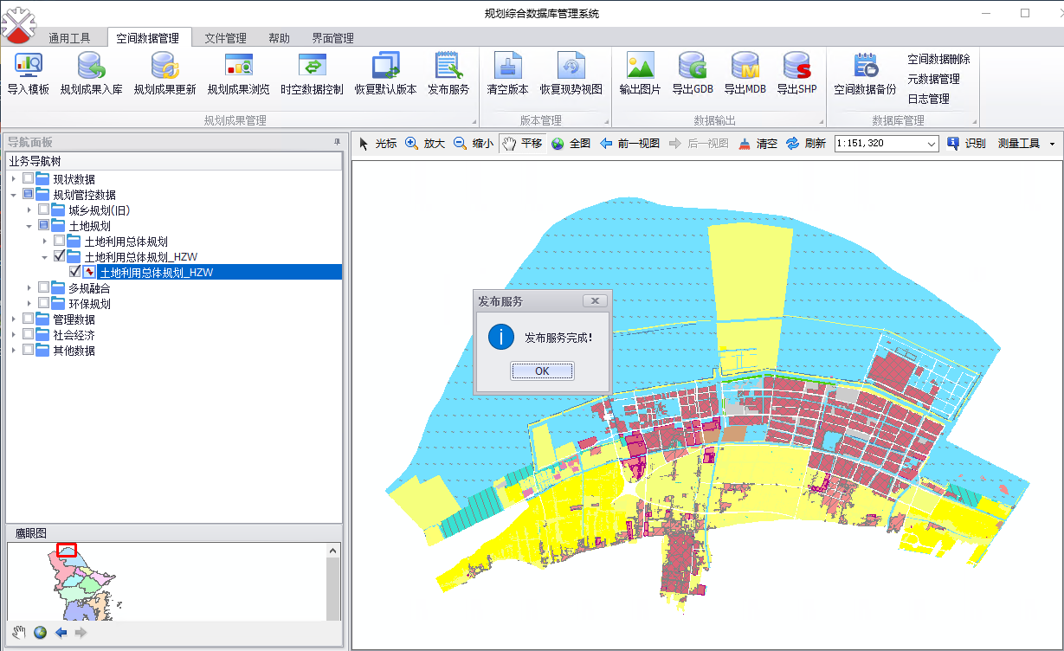This screenshot has width=1064, height=651.
Task: Click the 元数据管理 link in the ribbon
Action: coord(933,79)
